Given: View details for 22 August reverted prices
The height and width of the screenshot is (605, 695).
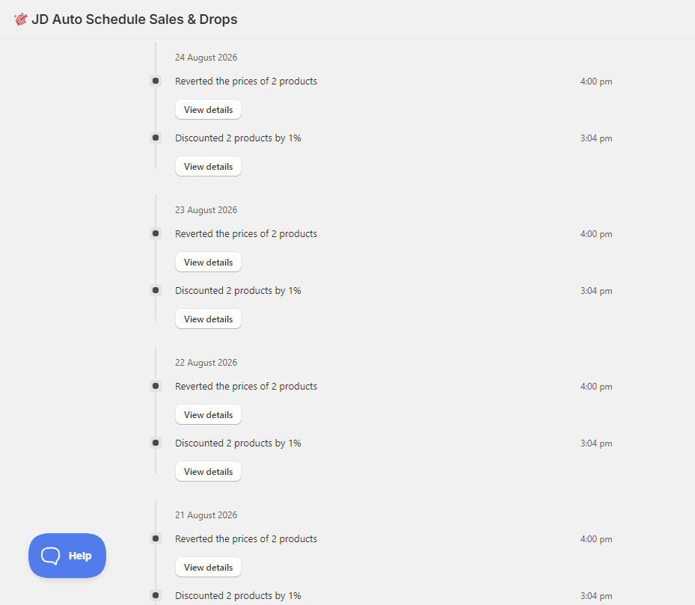Looking at the screenshot, I should point(208,414).
